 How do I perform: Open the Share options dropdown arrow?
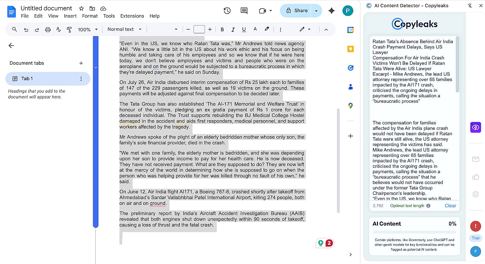316,11
